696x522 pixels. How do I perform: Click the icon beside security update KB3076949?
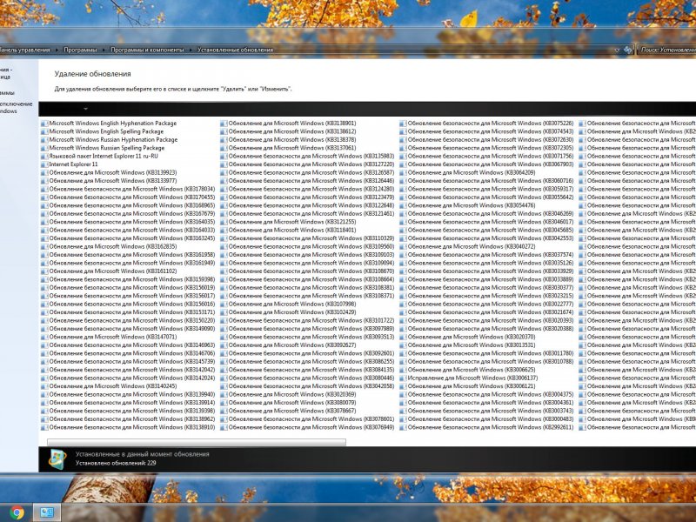(224, 427)
